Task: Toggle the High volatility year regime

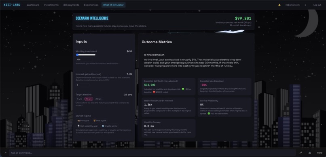Action: coord(87,126)
